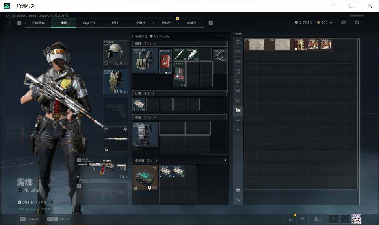Select the equipped helmet slot

116,53
